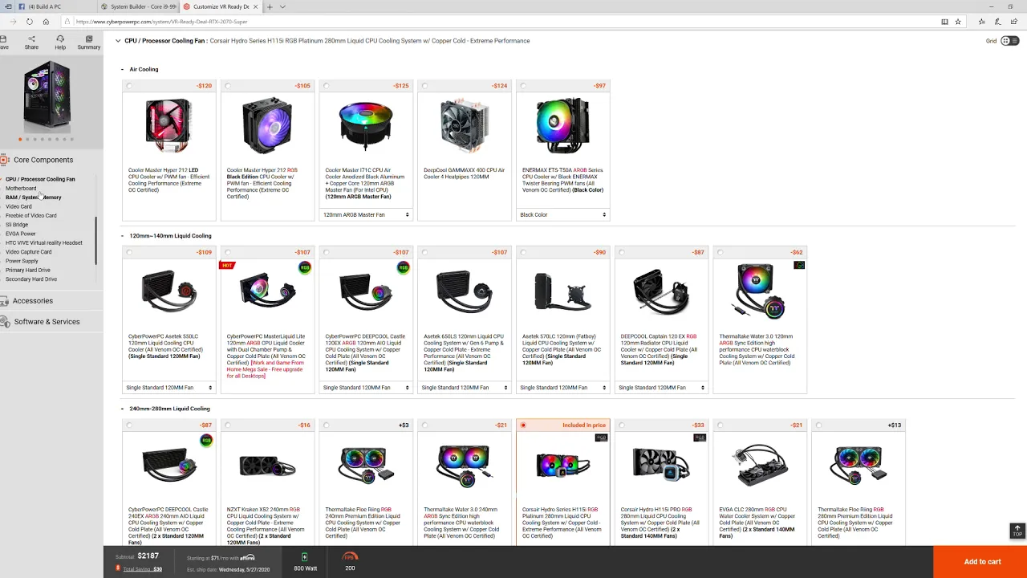The height and width of the screenshot is (578, 1027).
Task: Click the Share icon in sidebar
Action: point(31,39)
